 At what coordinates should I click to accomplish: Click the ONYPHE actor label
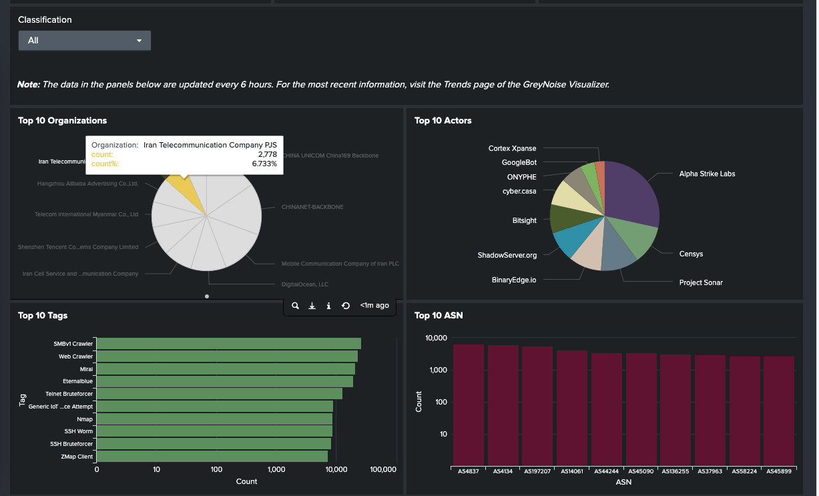pos(521,177)
